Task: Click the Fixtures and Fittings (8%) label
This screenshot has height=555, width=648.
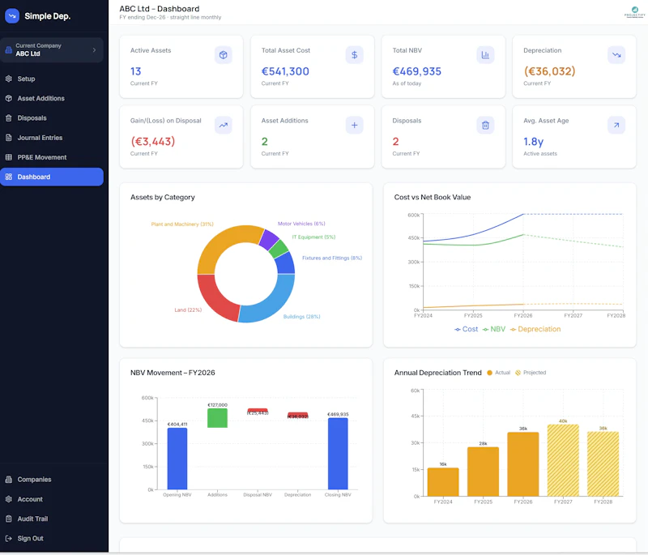Action: point(332,258)
